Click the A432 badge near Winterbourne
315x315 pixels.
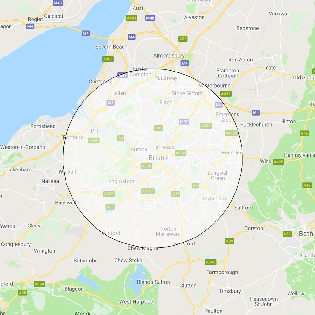[226, 94]
